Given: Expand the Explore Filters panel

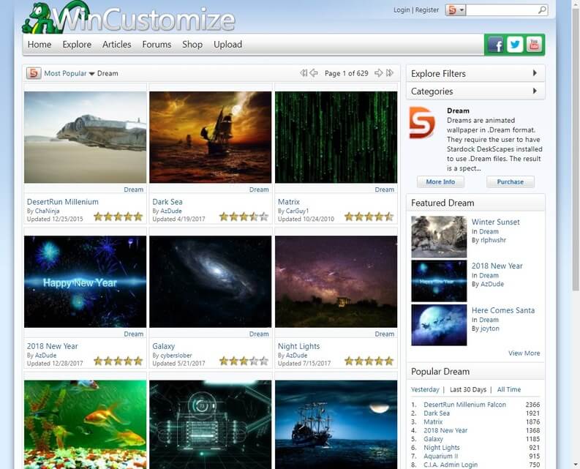Looking at the screenshot, I should (x=475, y=73).
